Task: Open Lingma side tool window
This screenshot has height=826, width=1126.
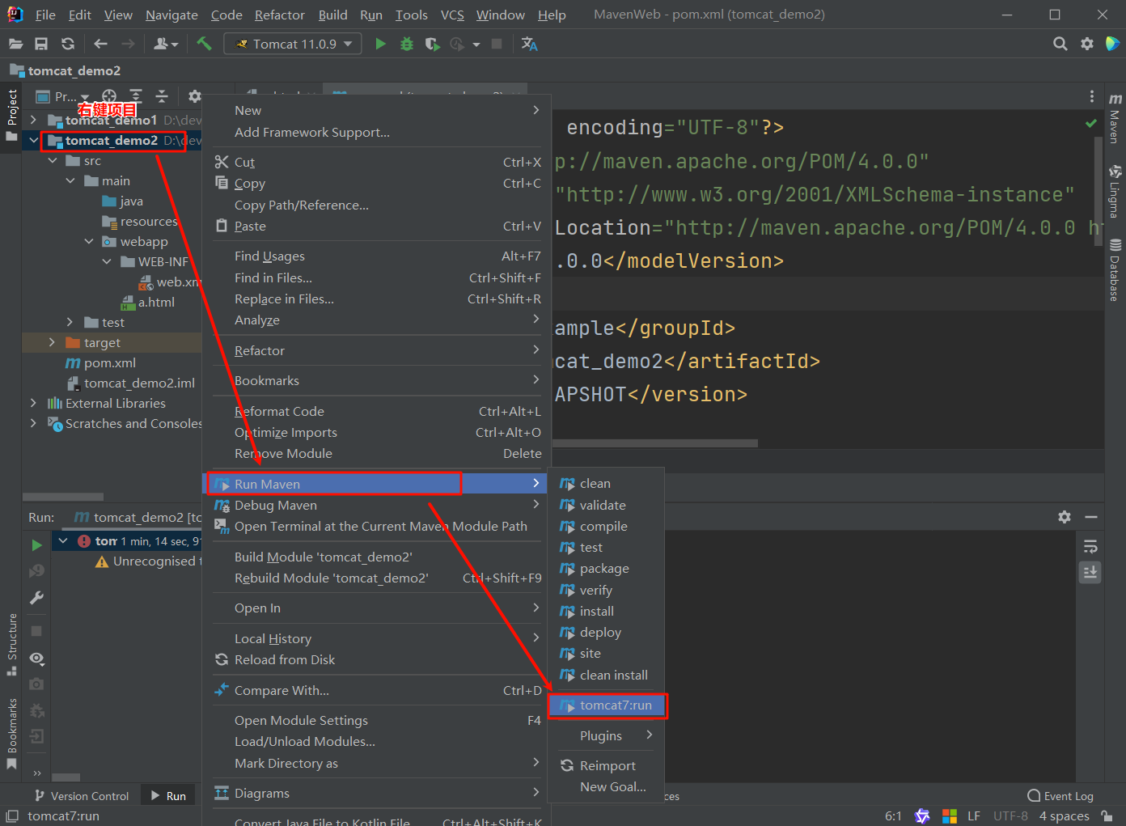Action: 1115,192
